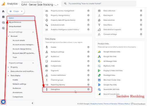Click All accounts breadcrumb
This screenshot has width=147, height=106.
[x=25, y=2]
